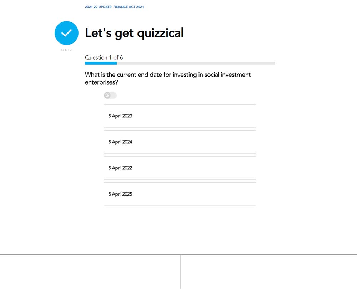
Task: Click the percent symbol knob on the switch
Action: tap(107, 95)
